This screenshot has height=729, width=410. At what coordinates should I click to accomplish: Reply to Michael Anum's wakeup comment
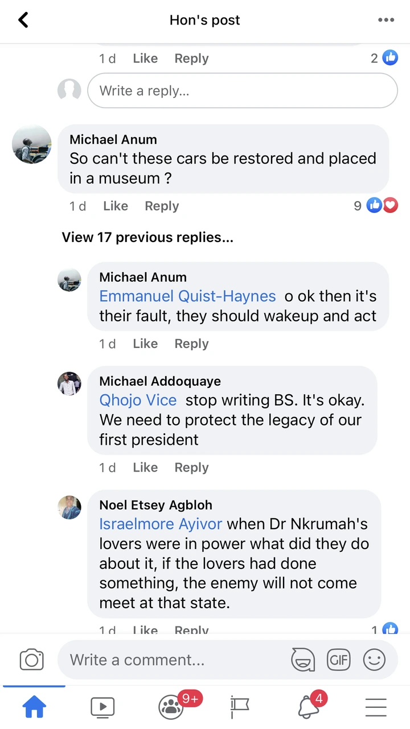pyautogui.click(x=191, y=344)
